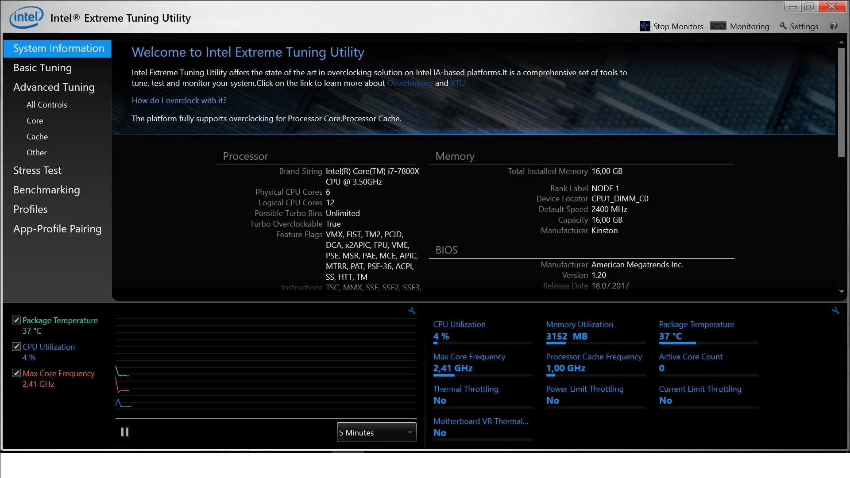Image resolution: width=850 pixels, height=478 pixels.
Task: Click the graph panel wrench icon
Action: point(412,311)
